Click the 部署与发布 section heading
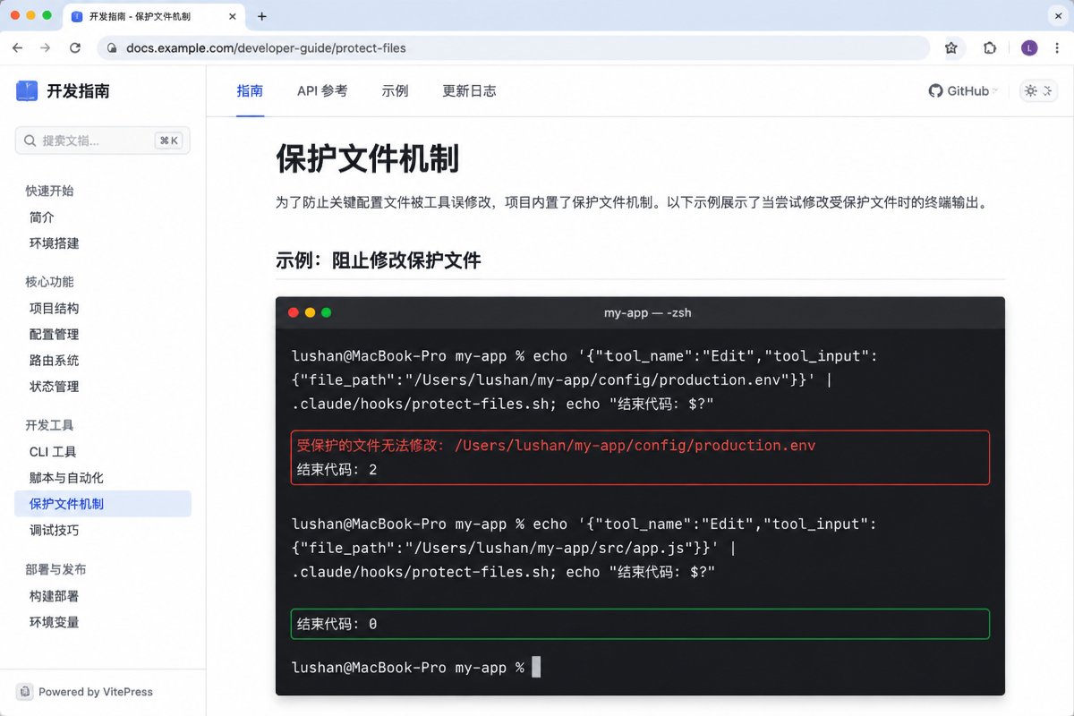This screenshot has width=1074, height=716. coord(55,569)
